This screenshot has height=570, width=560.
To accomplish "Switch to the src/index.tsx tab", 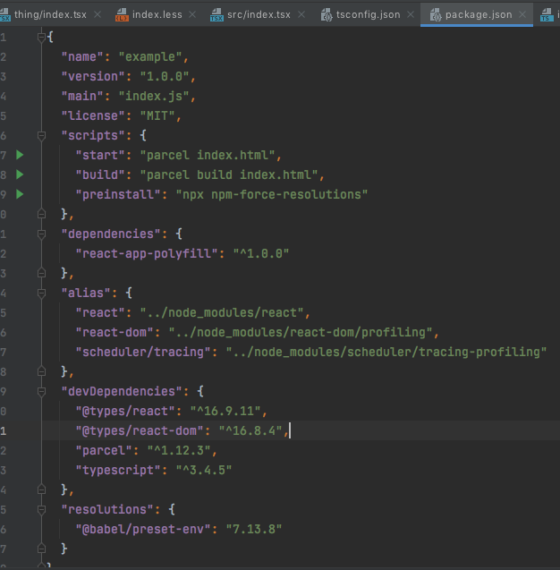I will point(259,14).
